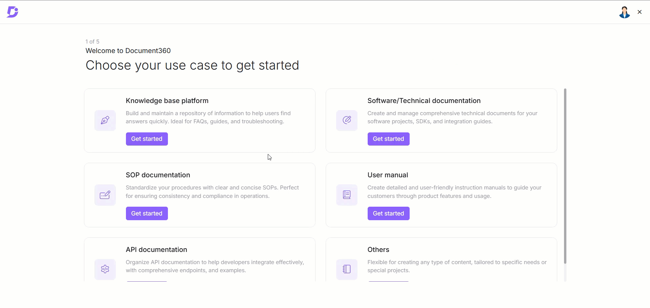650x308 pixels.
Task: Click the Others notebook icon
Action: pyautogui.click(x=347, y=269)
